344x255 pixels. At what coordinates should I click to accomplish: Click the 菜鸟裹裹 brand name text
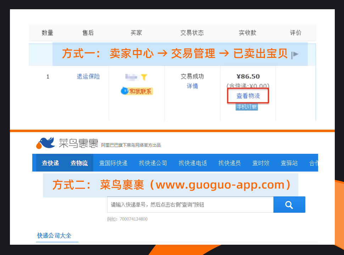(78, 143)
